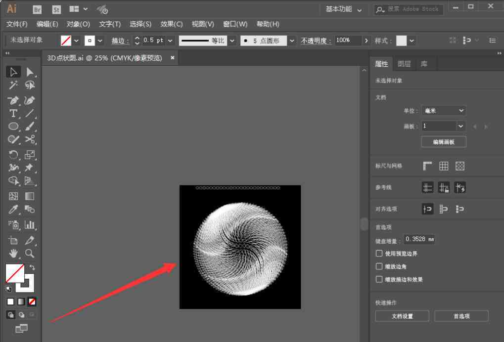Select the Type tool
Image resolution: width=504 pixels, height=342 pixels.
coord(13,113)
